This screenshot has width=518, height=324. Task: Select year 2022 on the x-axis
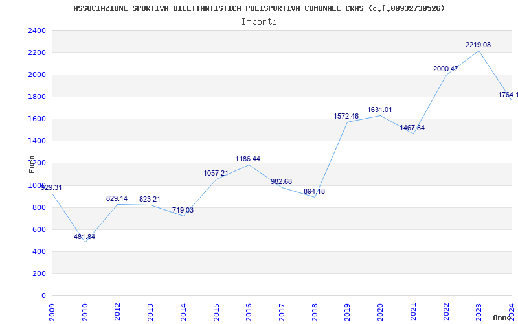(x=446, y=312)
